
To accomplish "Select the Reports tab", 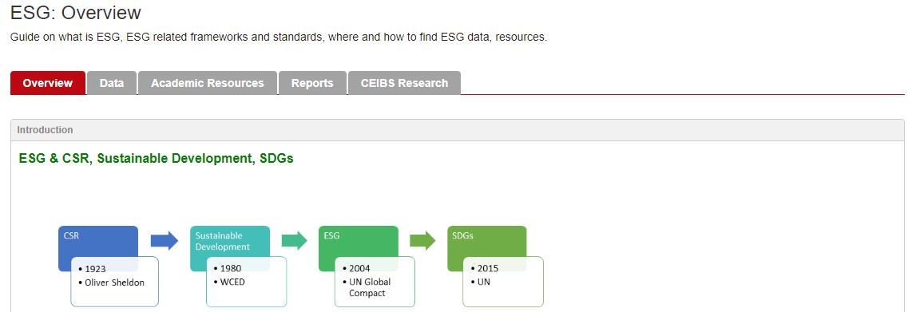I will click(312, 83).
